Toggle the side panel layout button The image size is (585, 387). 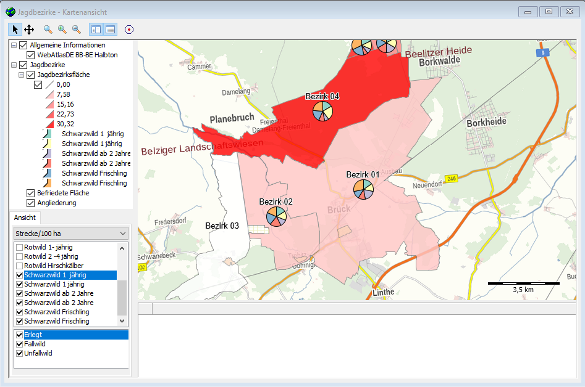pyautogui.click(x=96, y=29)
